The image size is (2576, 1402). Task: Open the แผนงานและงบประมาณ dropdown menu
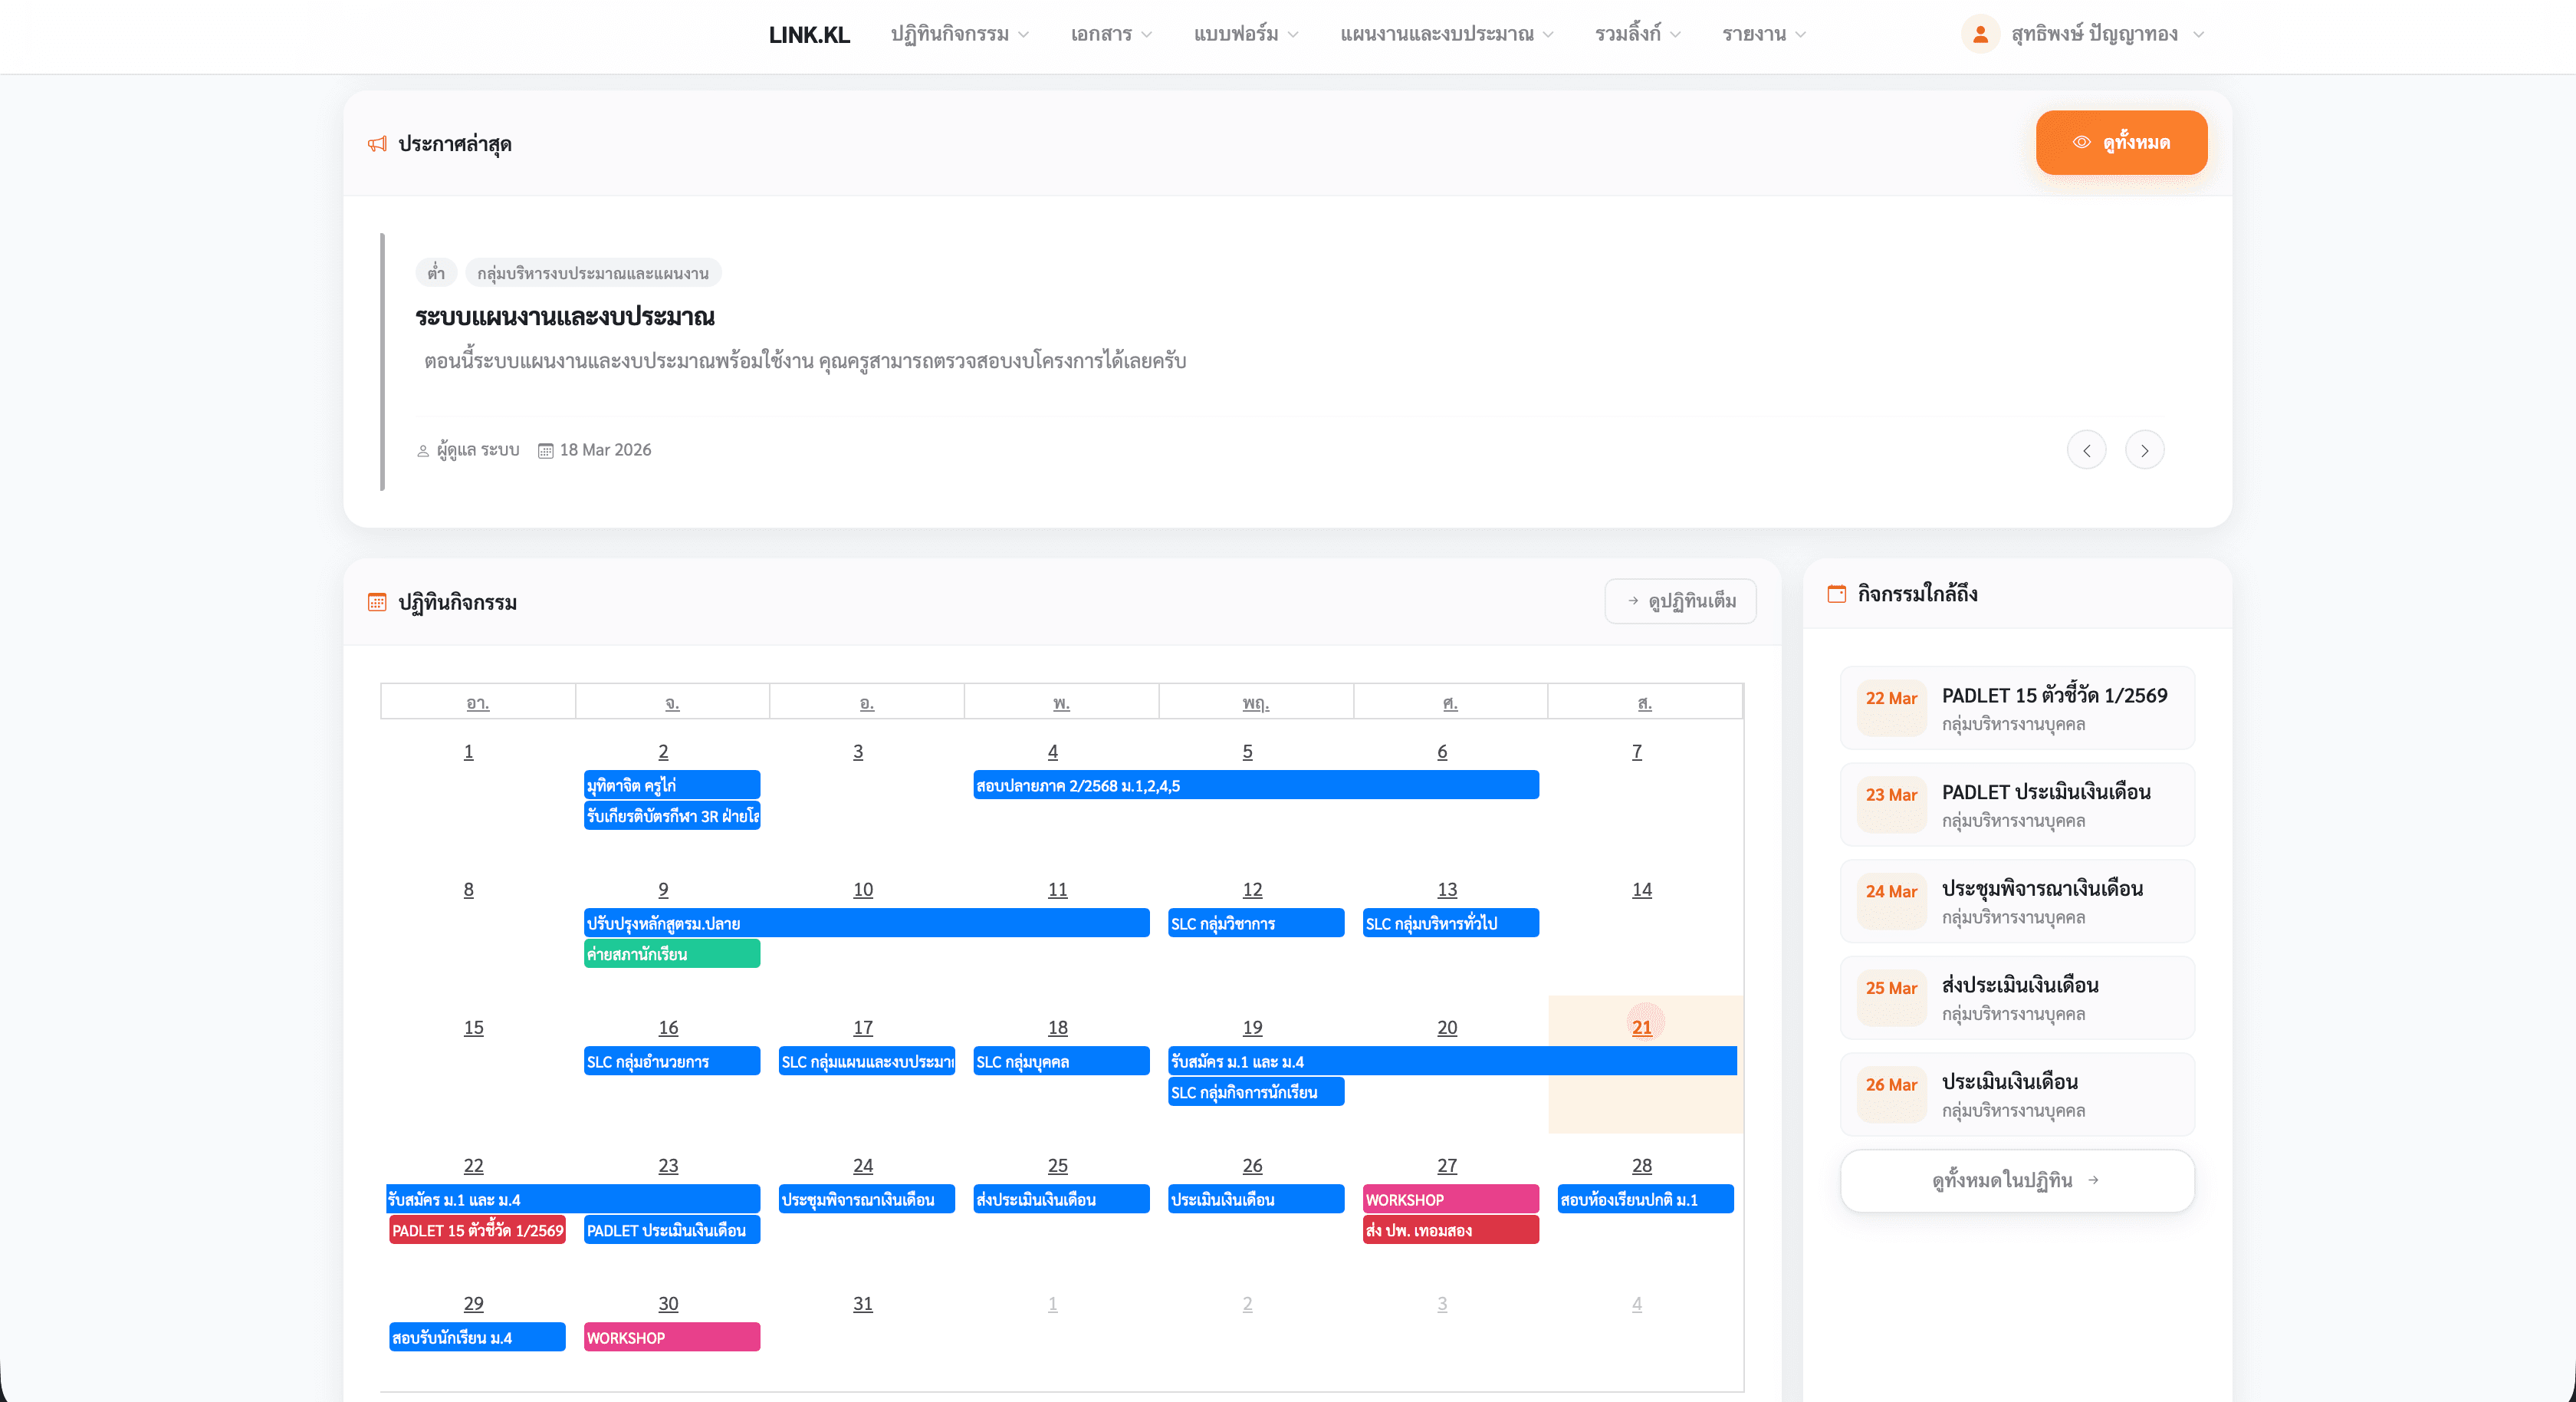click(1446, 34)
